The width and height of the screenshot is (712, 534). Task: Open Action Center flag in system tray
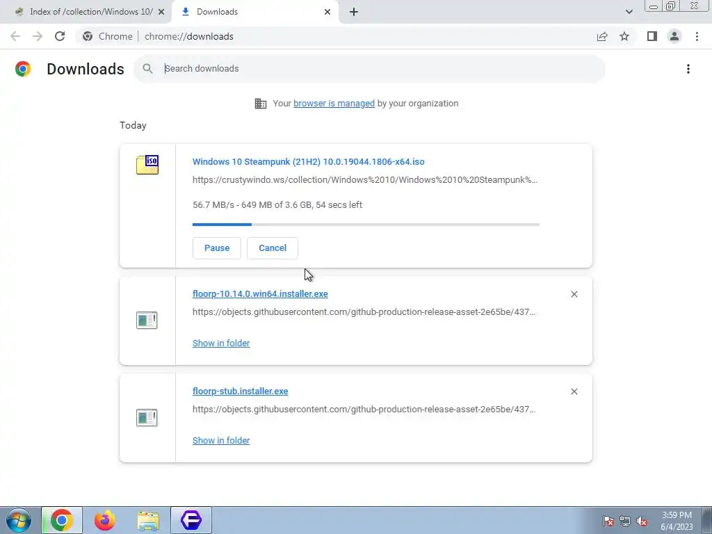click(x=608, y=521)
